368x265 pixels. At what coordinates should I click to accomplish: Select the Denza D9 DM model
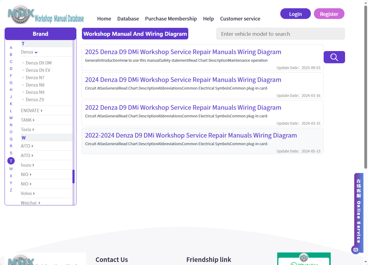click(39, 63)
